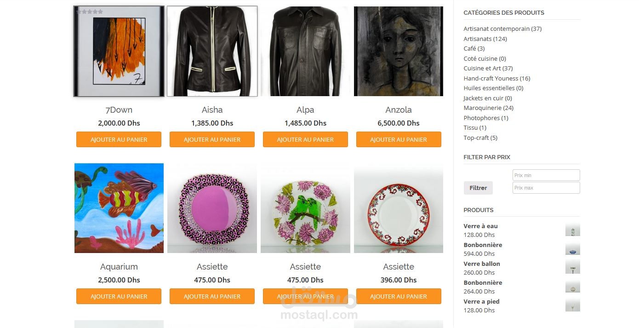
Task: View the Anzola portrait painting image
Action: [399, 51]
